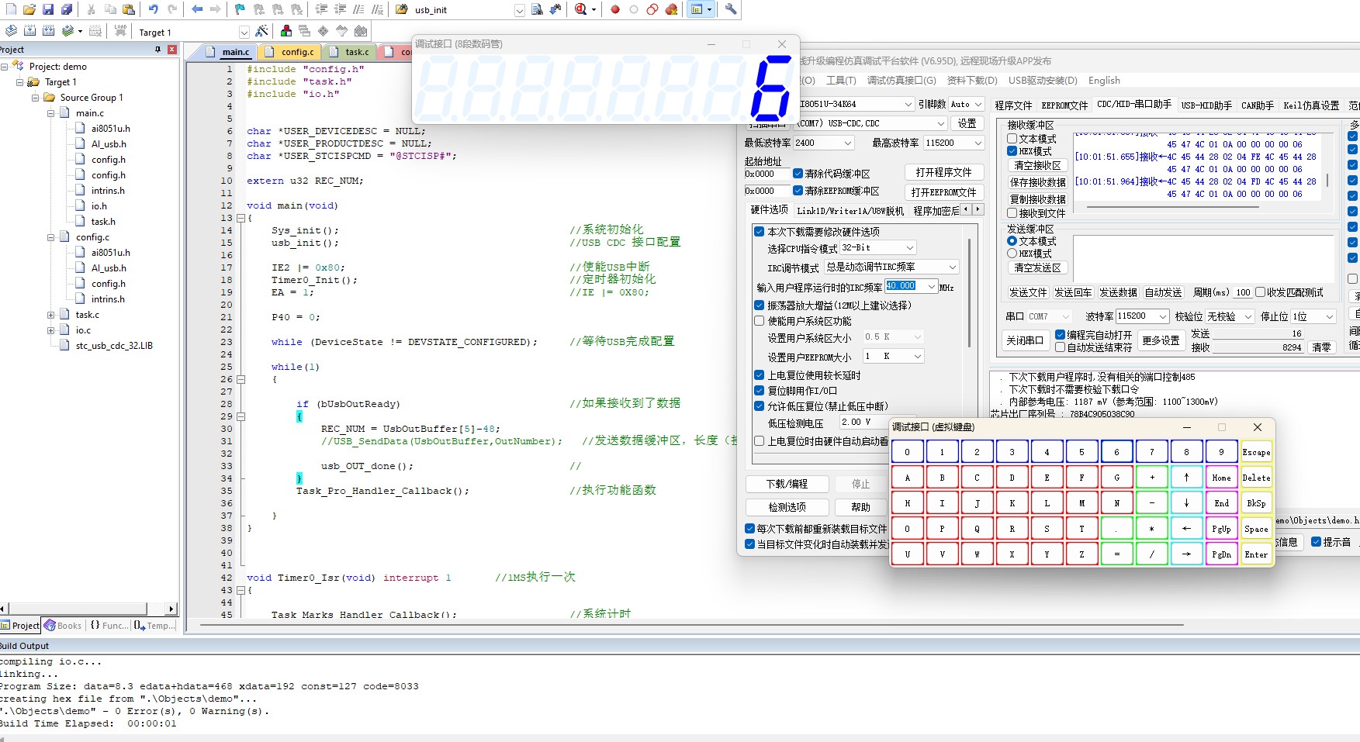The width and height of the screenshot is (1360, 742).
Task: Open the Target 1 dropdown
Action: click(x=244, y=32)
